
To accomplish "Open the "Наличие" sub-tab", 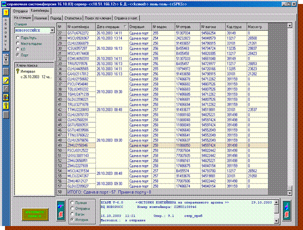I will 41,18.
